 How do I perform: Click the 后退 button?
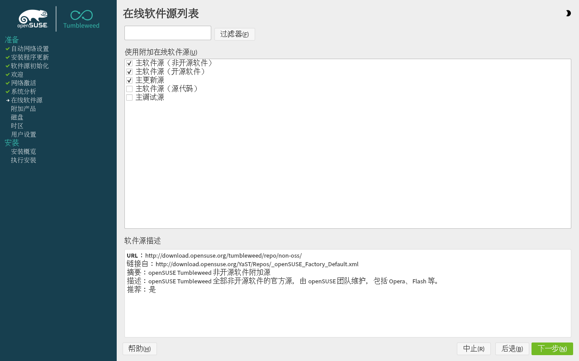tap(512, 348)
